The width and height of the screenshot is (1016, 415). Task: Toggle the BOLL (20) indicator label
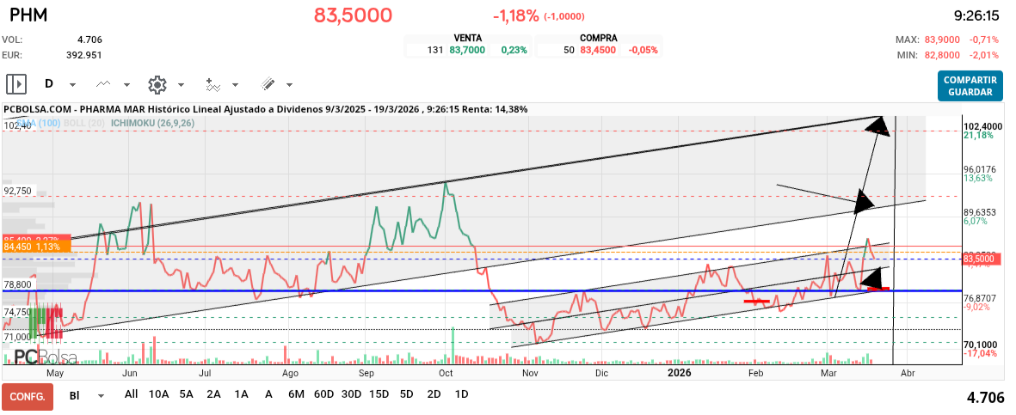click(x=85, y=122)
